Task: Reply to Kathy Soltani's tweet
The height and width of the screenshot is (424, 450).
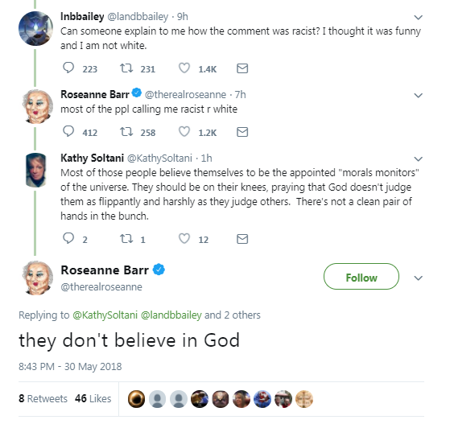Action: tap(68, 238)
